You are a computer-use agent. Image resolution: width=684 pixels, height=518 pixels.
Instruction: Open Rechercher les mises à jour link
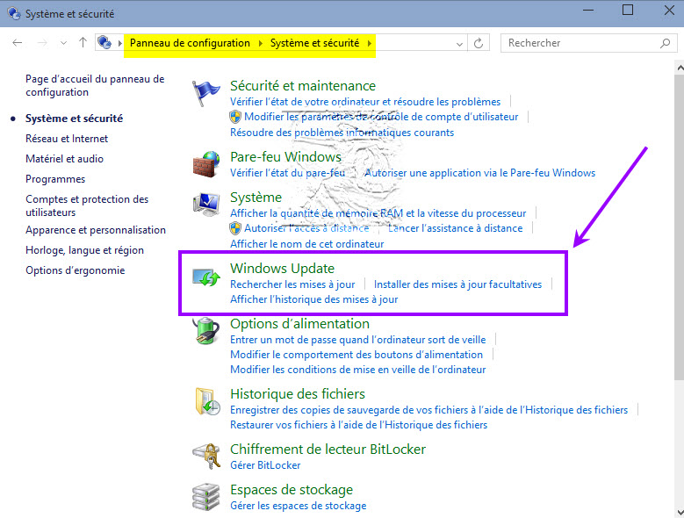[292, 284]
